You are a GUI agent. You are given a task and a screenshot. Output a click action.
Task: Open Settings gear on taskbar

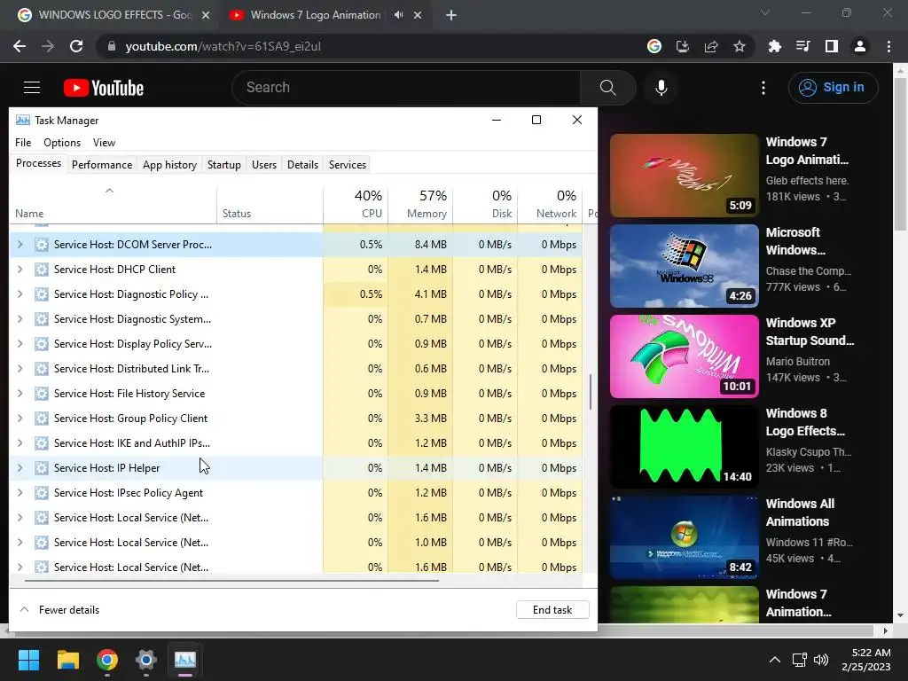pos(146,660)
